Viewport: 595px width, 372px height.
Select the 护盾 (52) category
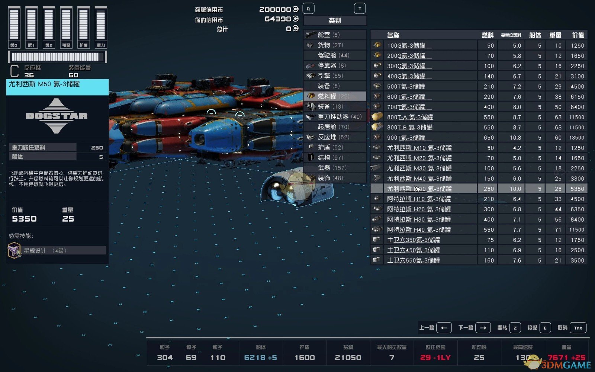pyautogui.click(x=335, y=147)
